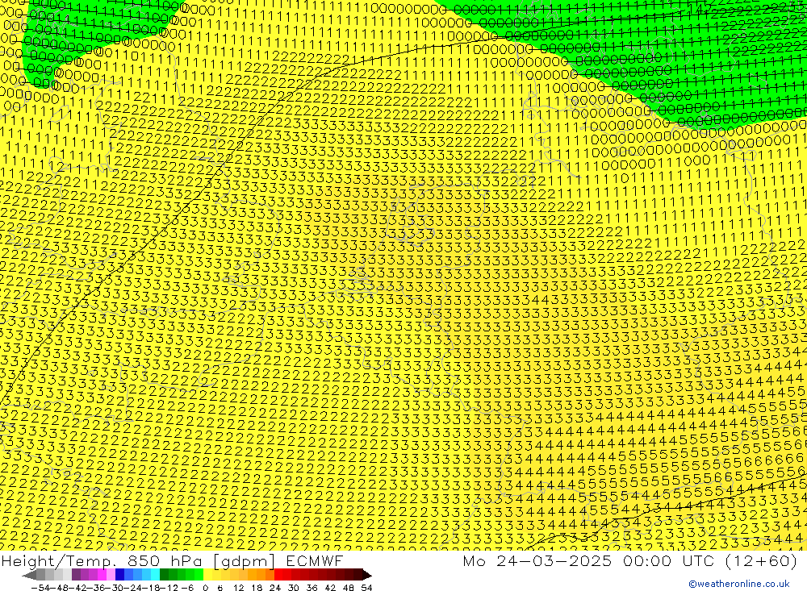Click the '54' legend value
The height and width of the screenshot is (591, 807).
click(366, 588)
